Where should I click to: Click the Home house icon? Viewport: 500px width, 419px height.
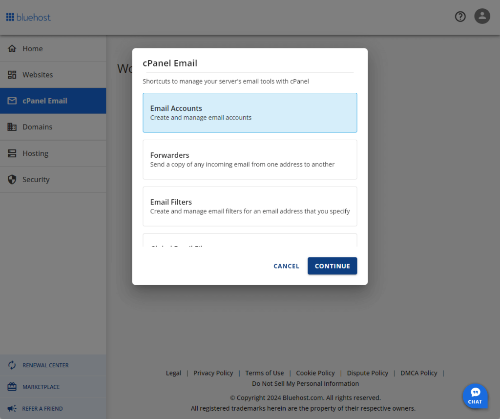12,48
